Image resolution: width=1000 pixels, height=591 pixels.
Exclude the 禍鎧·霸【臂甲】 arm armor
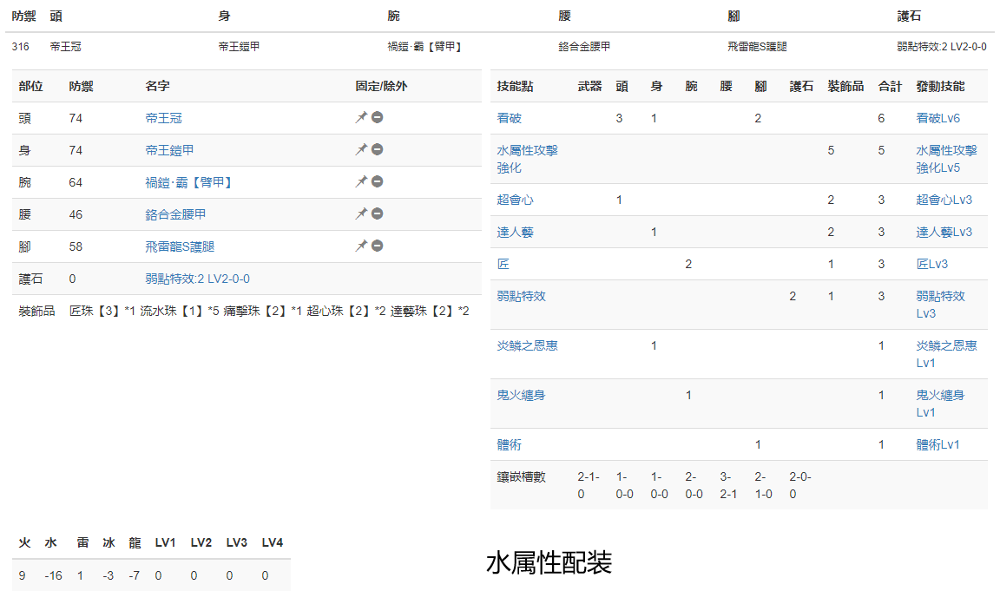(377, 181)
